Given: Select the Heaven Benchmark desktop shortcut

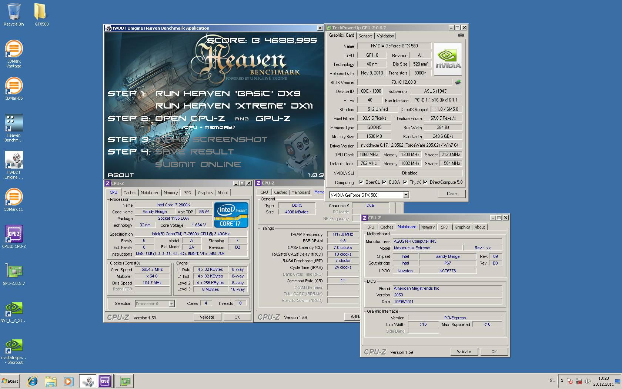Looking at the screenshot, I should [14, 128].
